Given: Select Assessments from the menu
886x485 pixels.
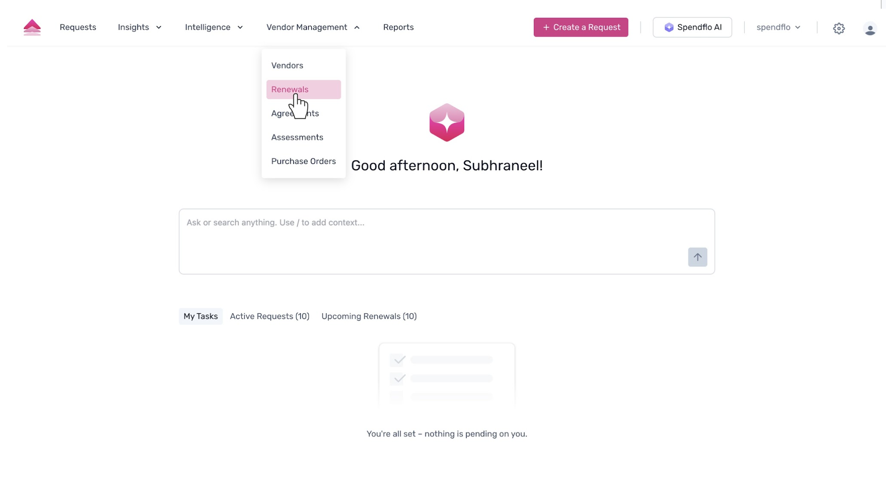Looking at the screenshot, I should pyautogui.click(x=297, y=137).
